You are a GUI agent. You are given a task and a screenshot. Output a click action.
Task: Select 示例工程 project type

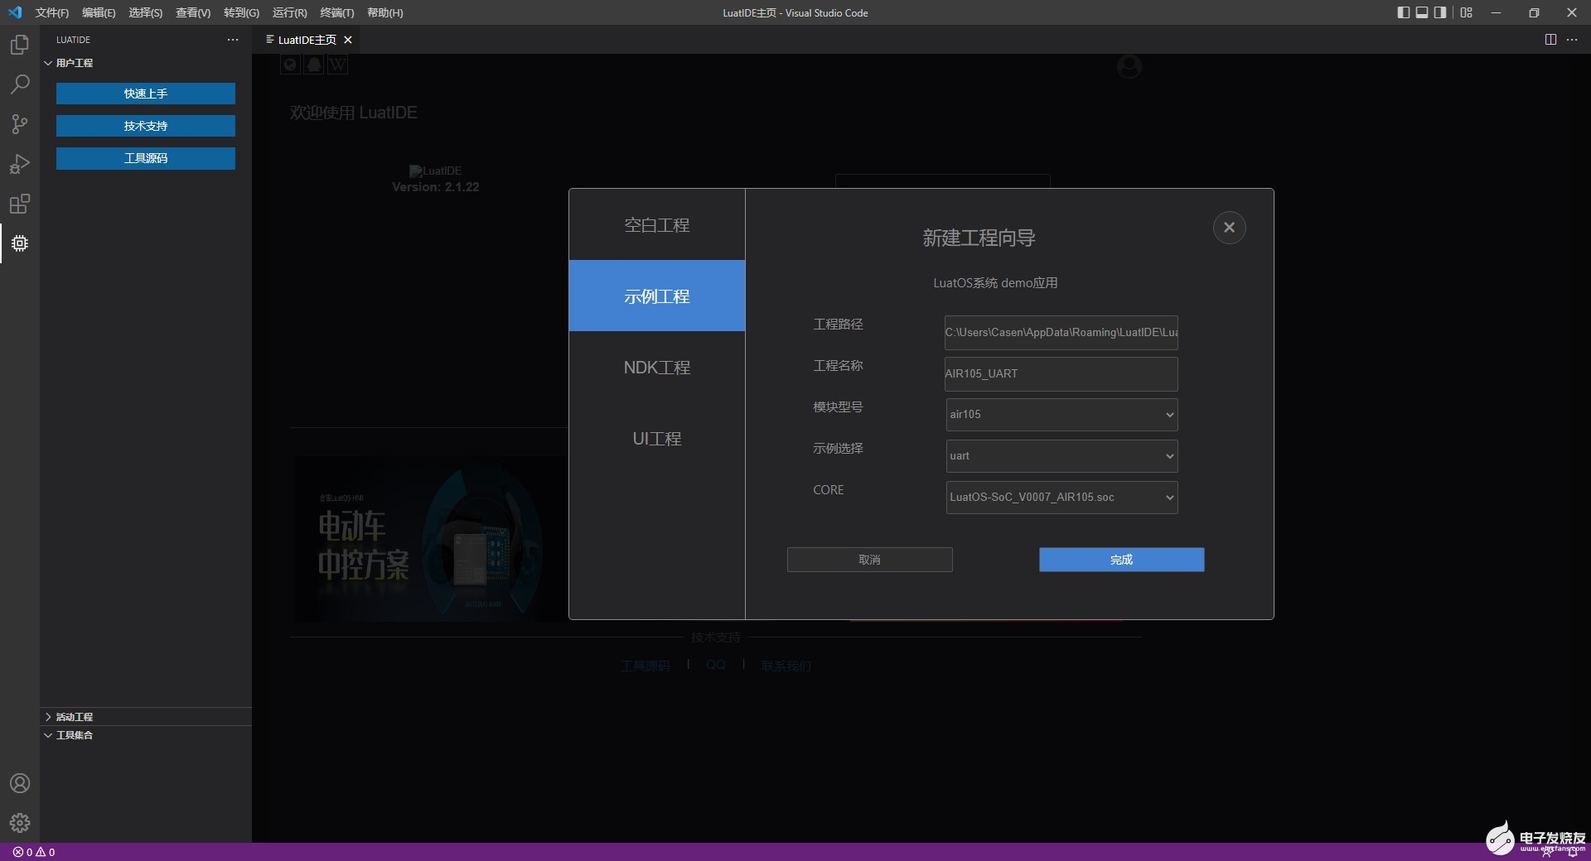pos(657,296)
